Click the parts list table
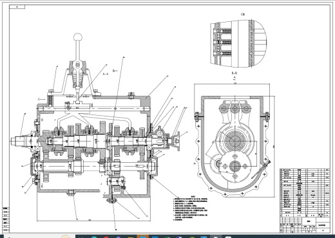 pyautogui.click(x=305, y=192)
